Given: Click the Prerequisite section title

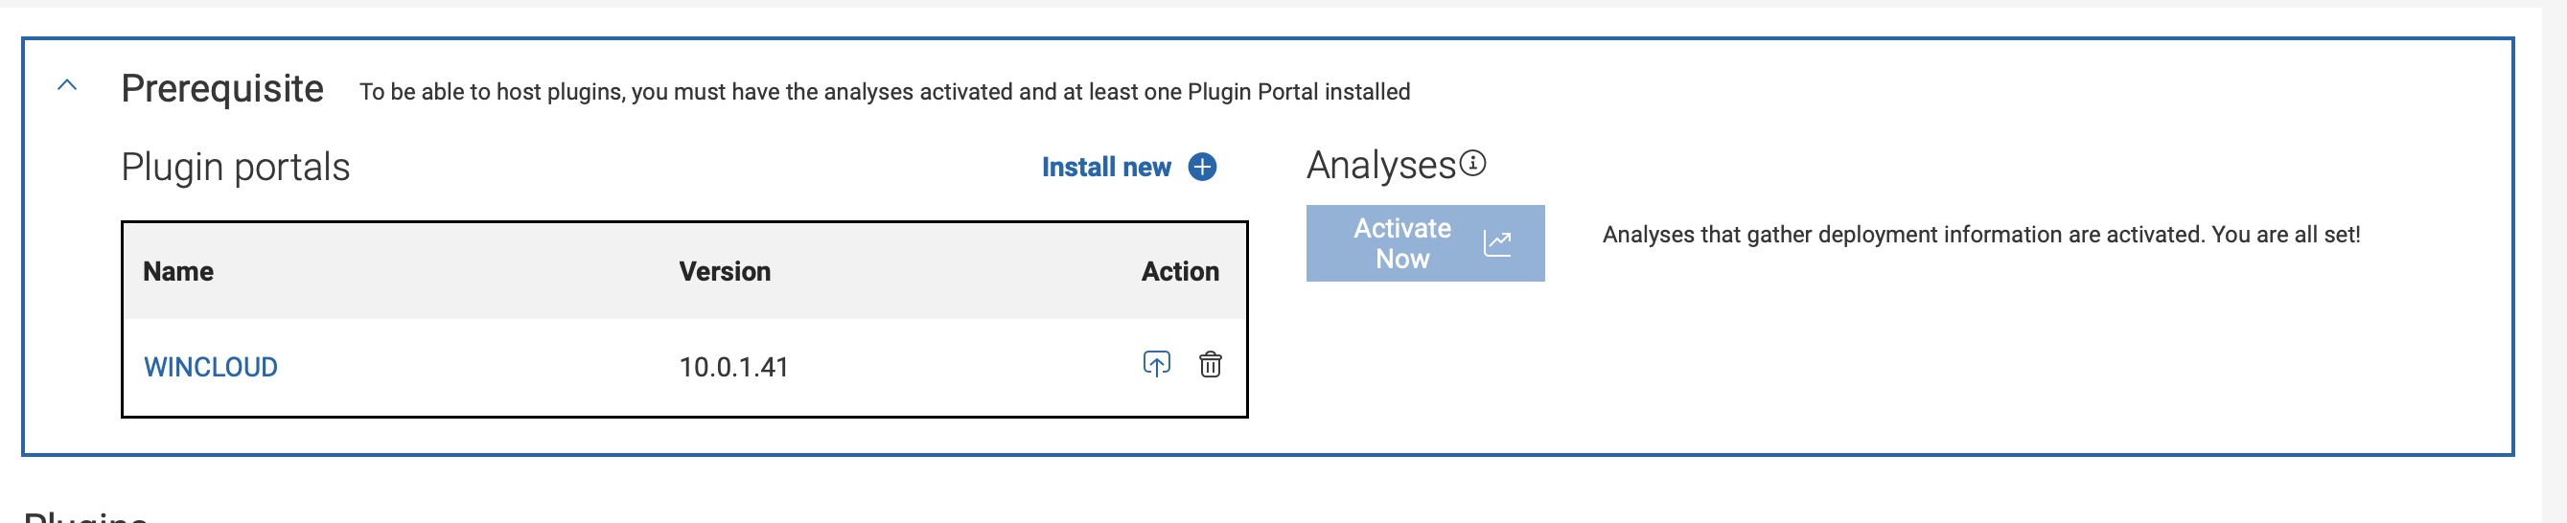Looking at the screenshot, I should pos(222,90).
